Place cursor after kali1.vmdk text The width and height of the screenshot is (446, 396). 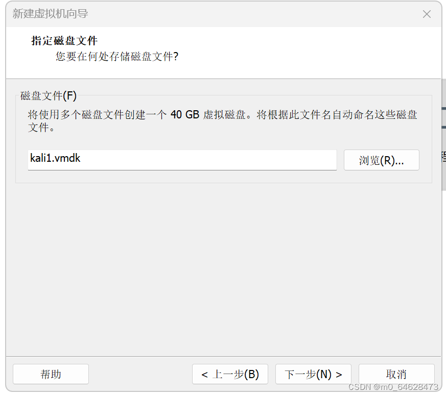pos(81,158)
